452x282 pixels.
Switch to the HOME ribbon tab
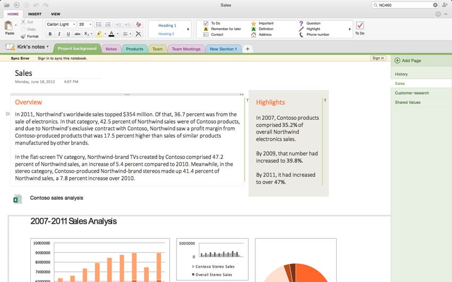point(13,14)
